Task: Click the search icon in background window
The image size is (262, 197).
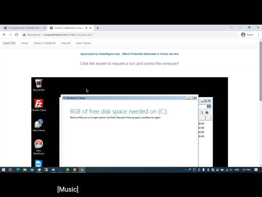Action: coord(209,106)
